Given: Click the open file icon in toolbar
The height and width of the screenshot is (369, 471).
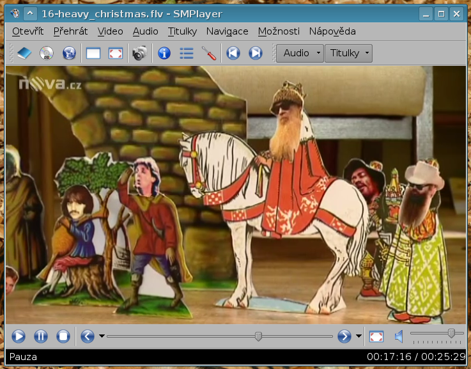Looking at the screenshot, I should pos(24,54).
